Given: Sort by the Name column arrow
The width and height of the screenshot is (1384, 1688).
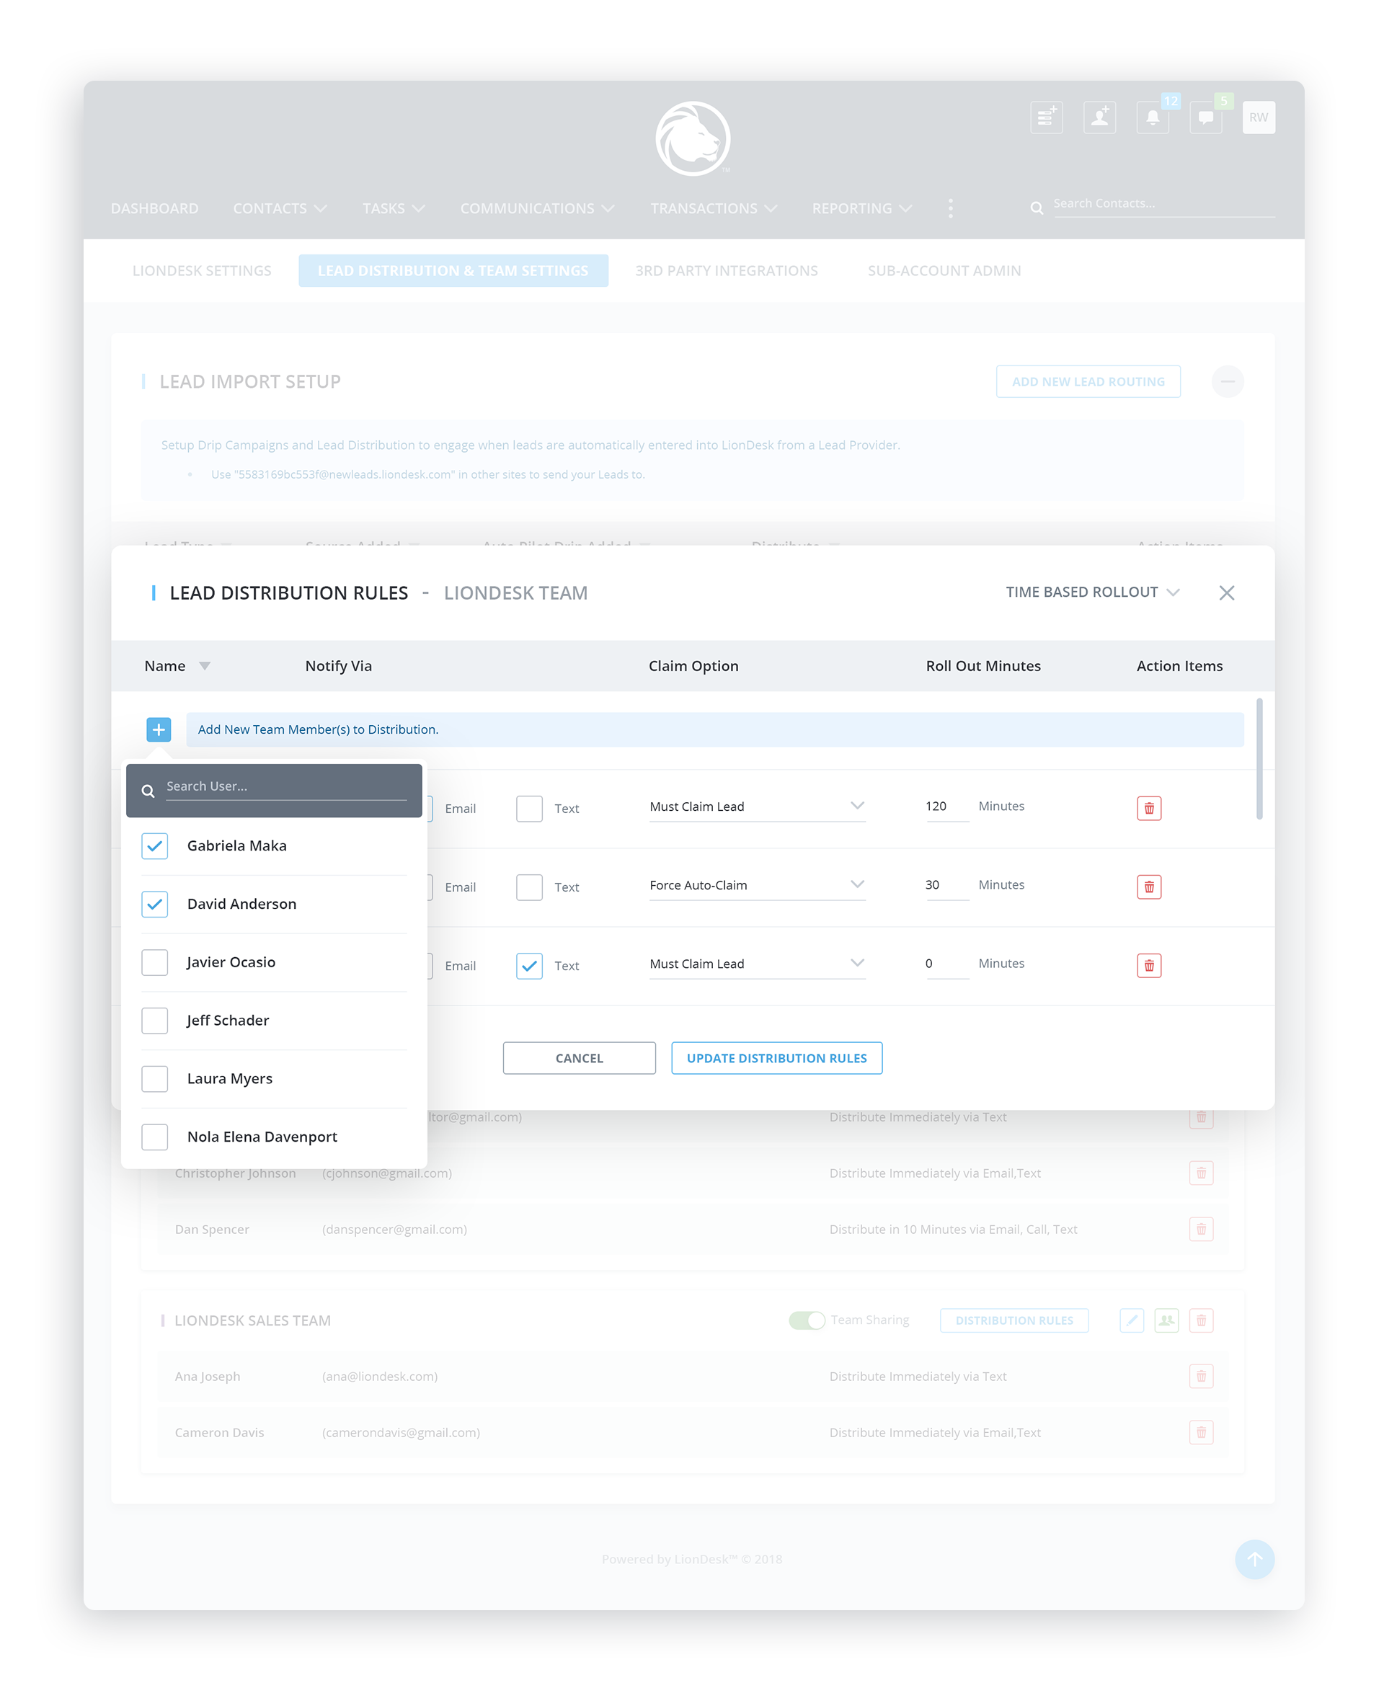Looking at the screenshot, I should pos(204,666).
